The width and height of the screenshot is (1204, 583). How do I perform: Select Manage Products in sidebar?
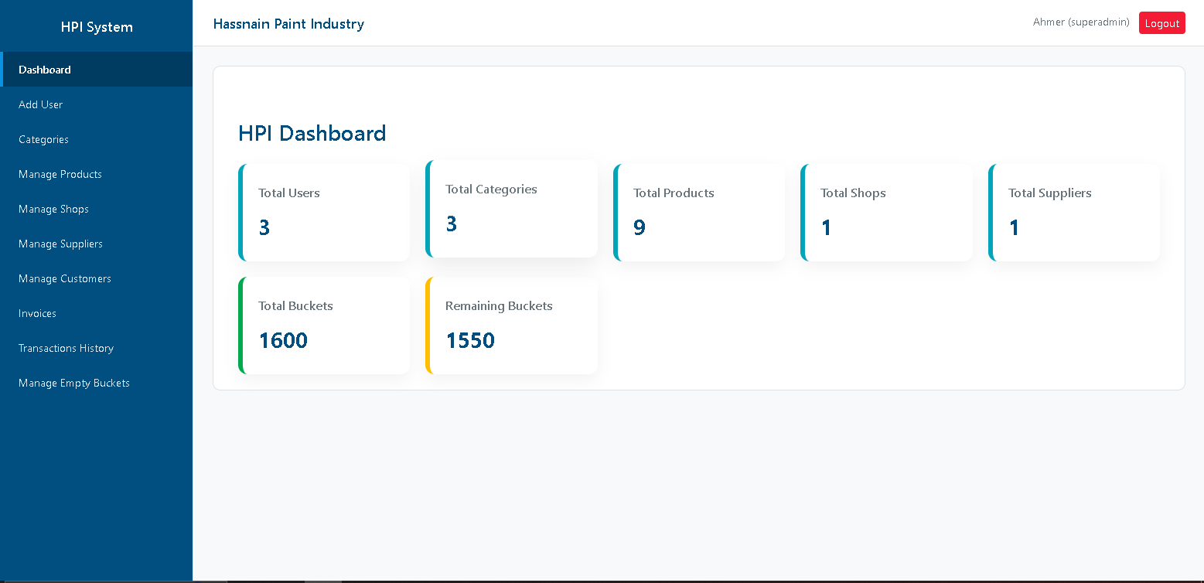click(60, 174)
